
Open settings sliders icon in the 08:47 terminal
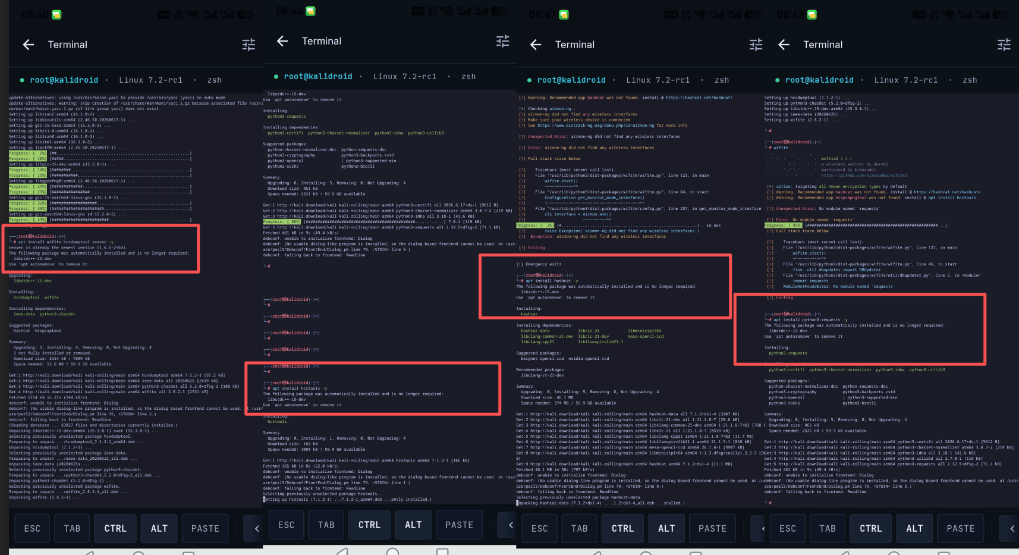756,45
